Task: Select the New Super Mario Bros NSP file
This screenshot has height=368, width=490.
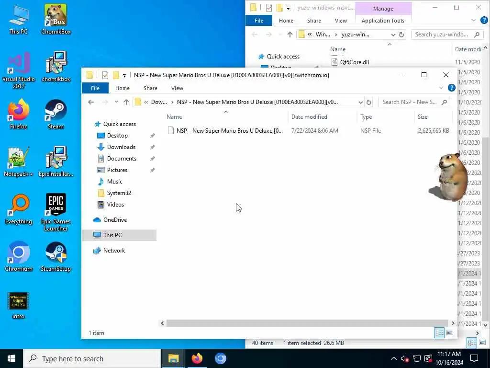Action: (308, 131)
